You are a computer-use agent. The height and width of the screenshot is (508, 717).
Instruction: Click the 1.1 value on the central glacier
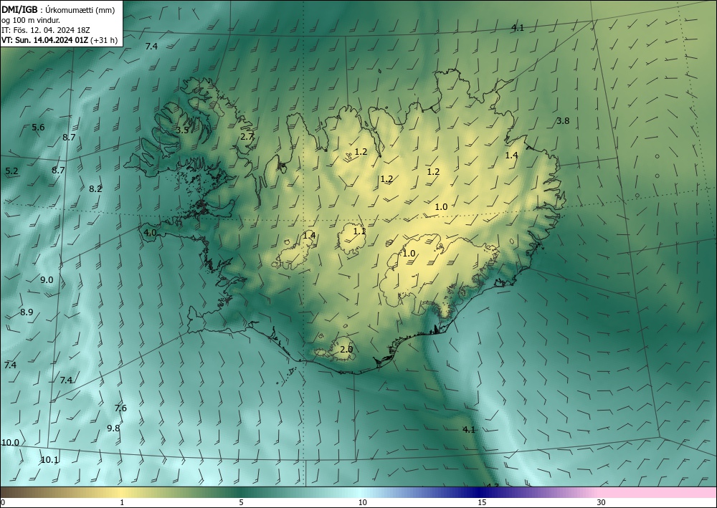360,231
